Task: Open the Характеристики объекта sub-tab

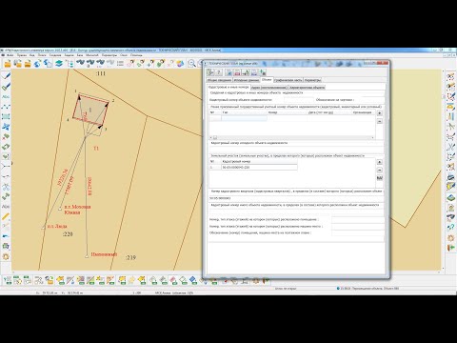Action: [x=307, y=87]
